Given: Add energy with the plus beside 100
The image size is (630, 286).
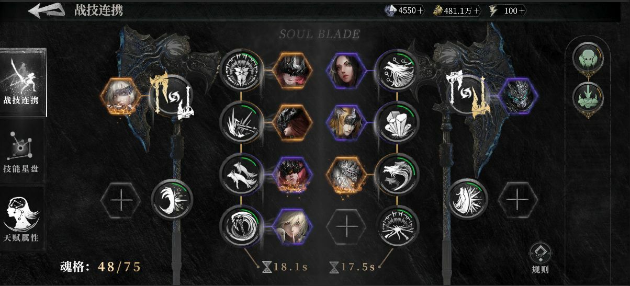Looking at the screenshot, I should (x=523, y=10).
